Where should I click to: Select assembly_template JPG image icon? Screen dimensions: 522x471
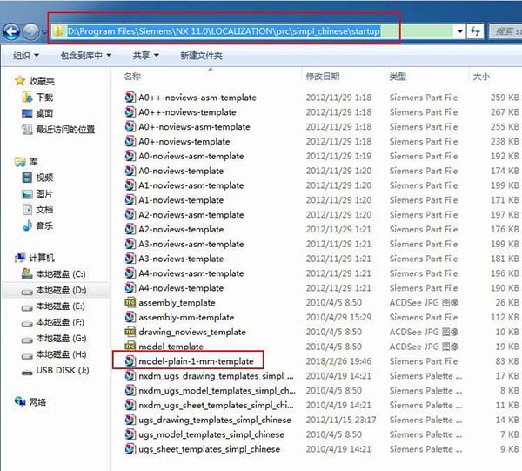pos(130,302)
